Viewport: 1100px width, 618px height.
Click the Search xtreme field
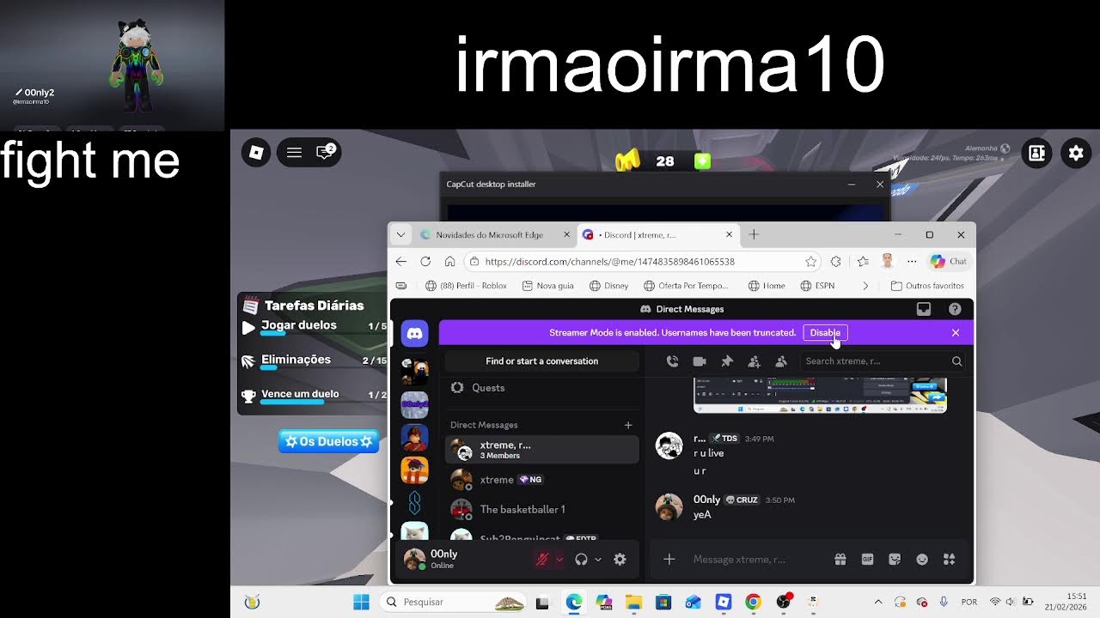[x=883, y=361]
